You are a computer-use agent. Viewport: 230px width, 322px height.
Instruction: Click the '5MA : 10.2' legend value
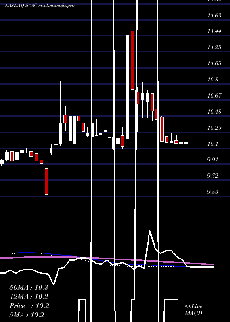[x=27, y=315]
